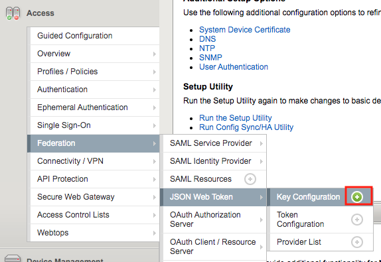Click the Device Management section icon
Image resolution: width=381 pixels, height=262 pixels.
point(13,259)
